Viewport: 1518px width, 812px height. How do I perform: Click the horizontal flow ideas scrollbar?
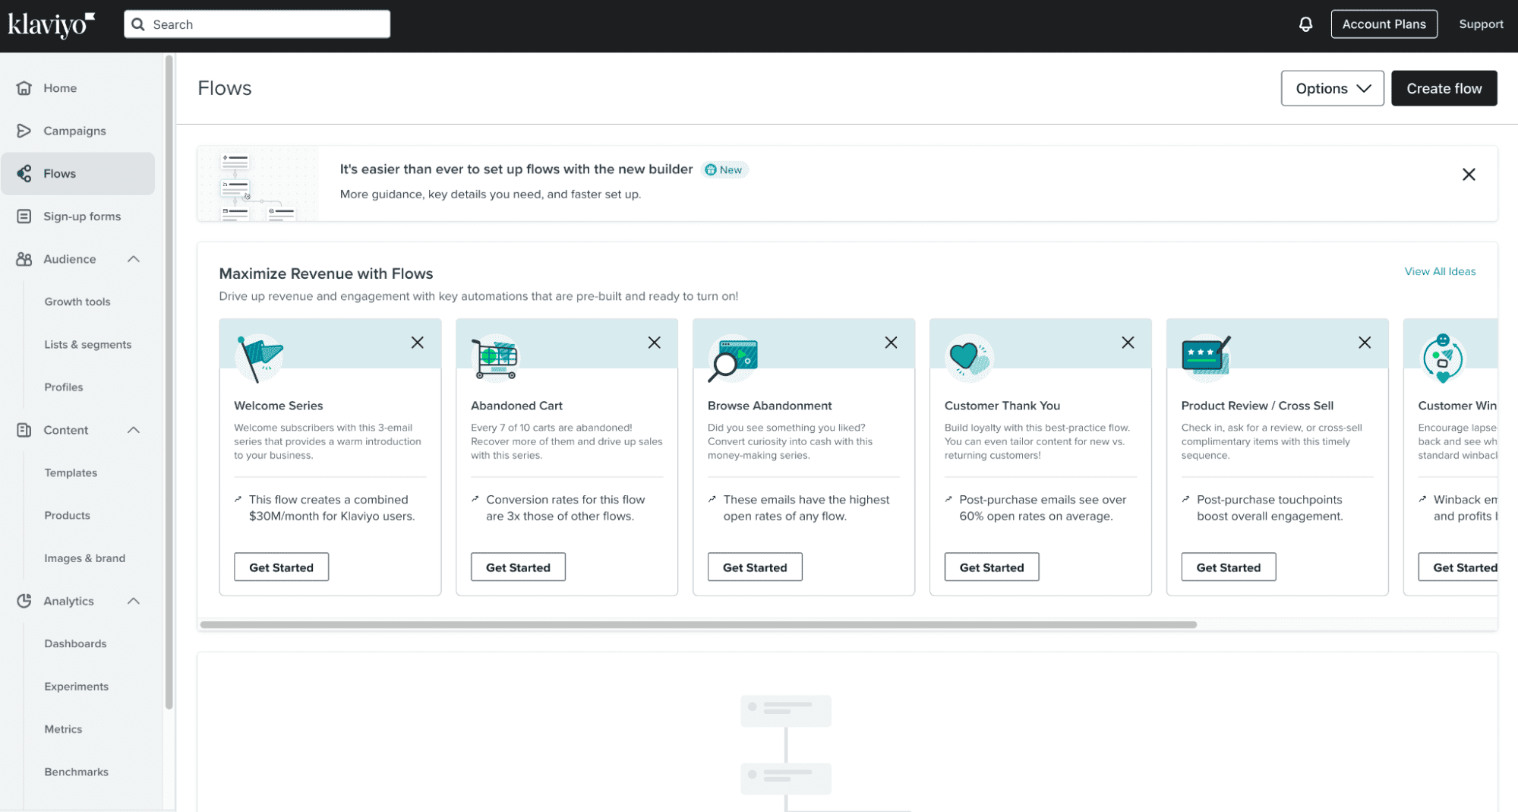[698, 624]
